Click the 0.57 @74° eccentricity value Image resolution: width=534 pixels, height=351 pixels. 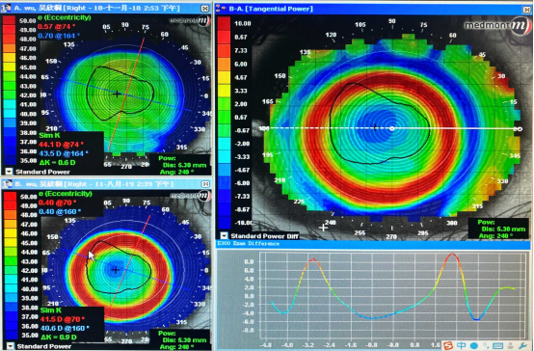tap(57, 27)
